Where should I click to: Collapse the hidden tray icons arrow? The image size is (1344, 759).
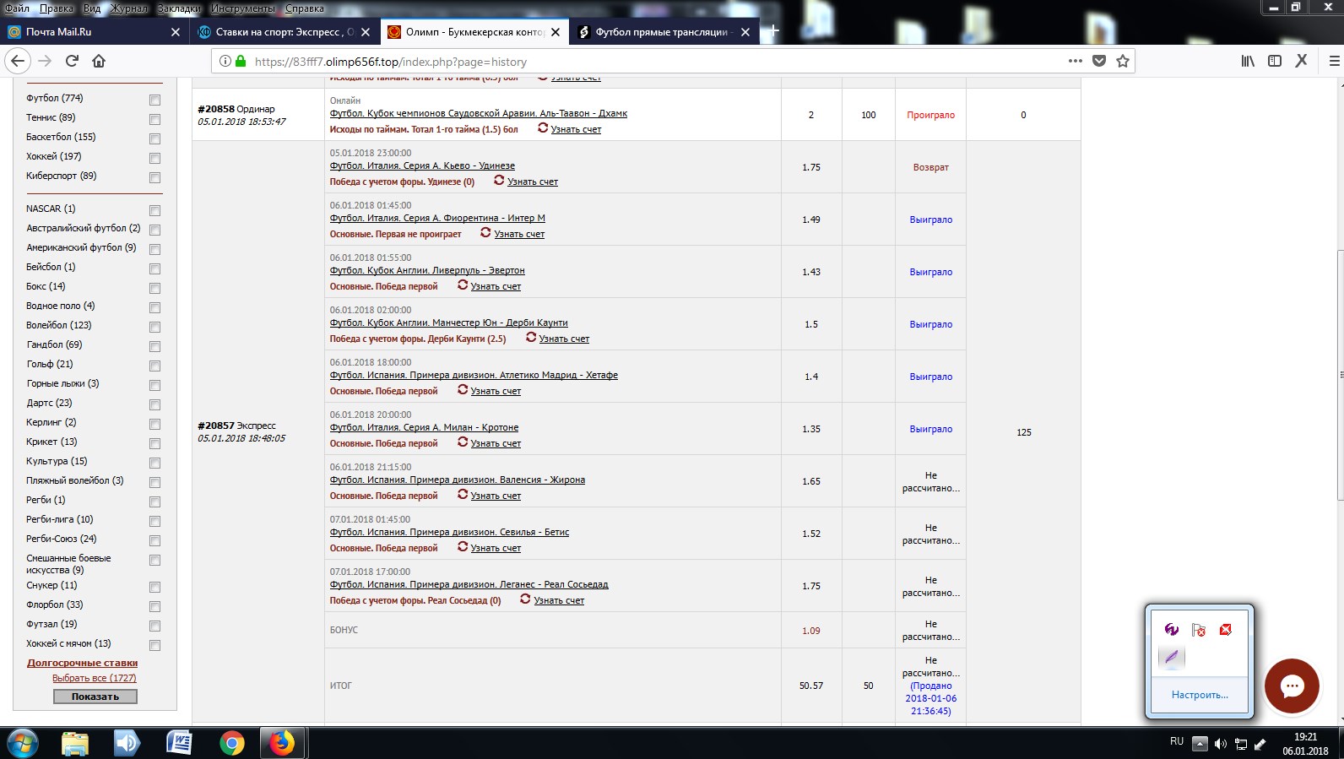tap(1200, 744)
